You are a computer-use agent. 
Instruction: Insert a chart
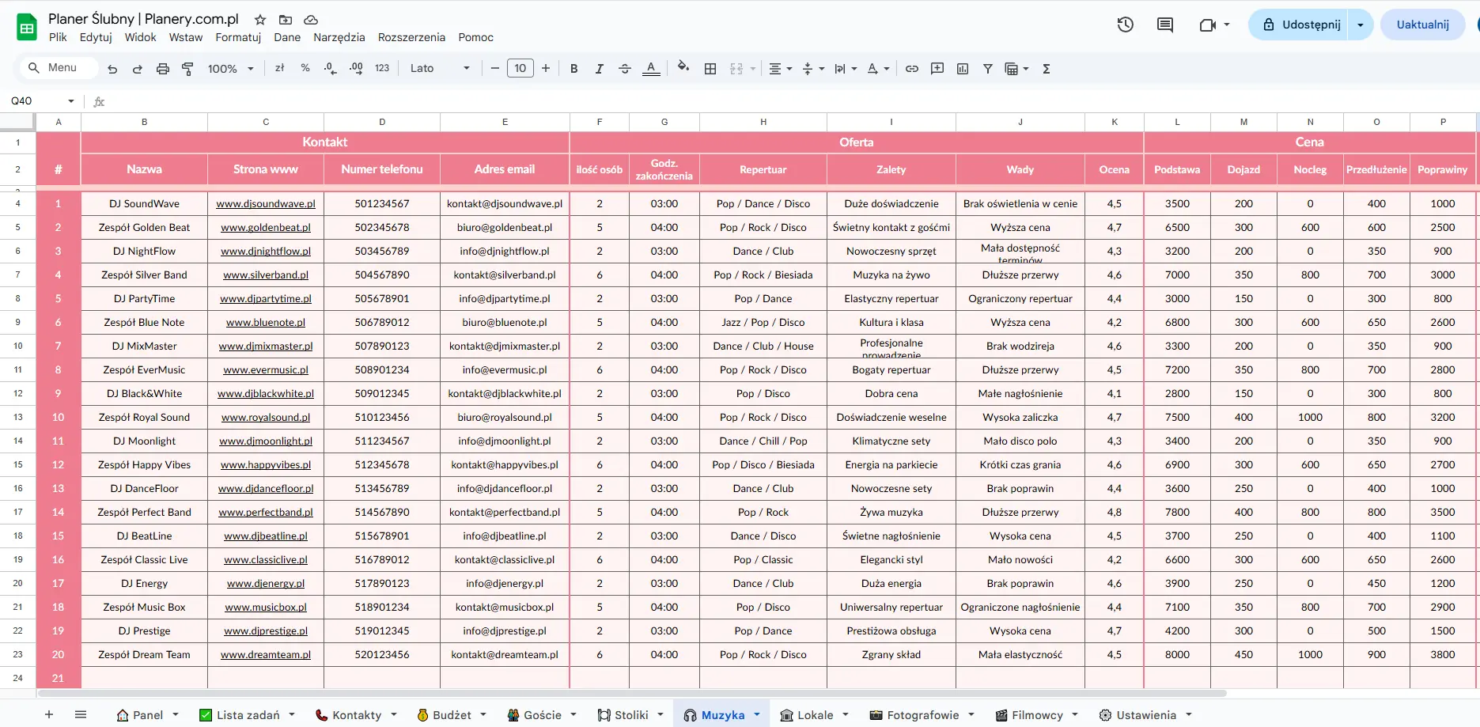point(963,69)
